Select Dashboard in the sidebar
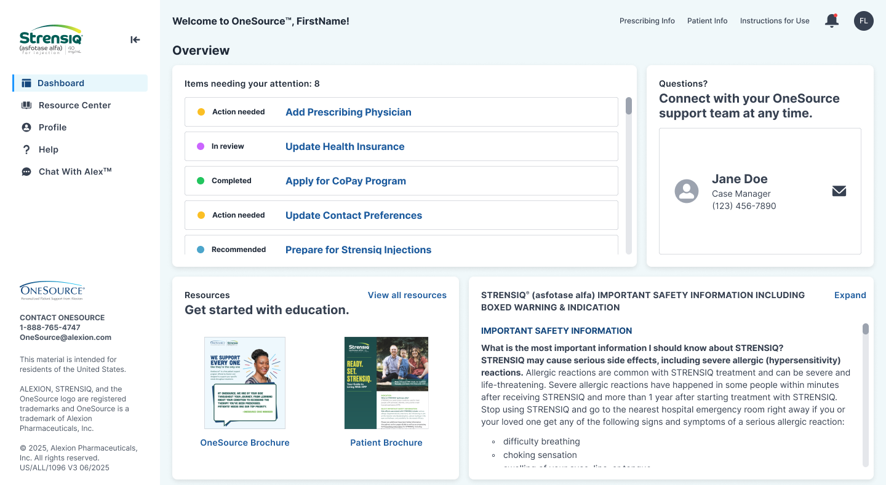 60,83
